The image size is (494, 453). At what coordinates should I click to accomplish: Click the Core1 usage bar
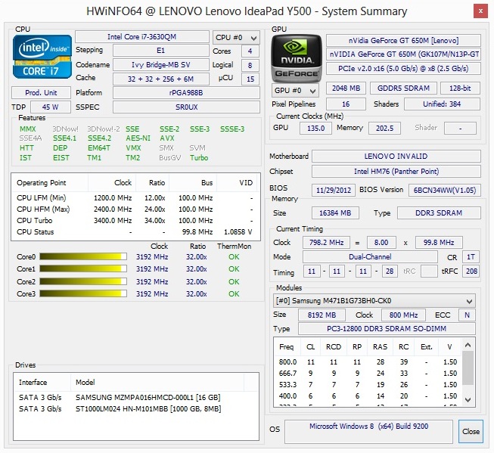coord(83,268)
